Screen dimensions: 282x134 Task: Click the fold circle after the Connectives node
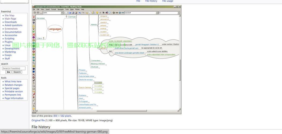coord(101,61)
